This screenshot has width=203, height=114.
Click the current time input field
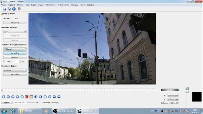pos(20,103)
